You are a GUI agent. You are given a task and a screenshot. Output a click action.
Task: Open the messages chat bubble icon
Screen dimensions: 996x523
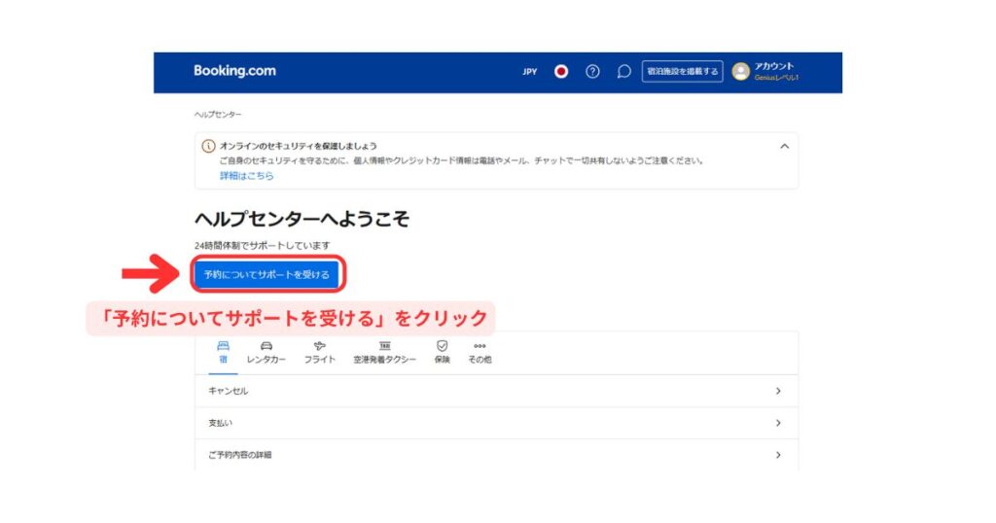tap(623, 72)
